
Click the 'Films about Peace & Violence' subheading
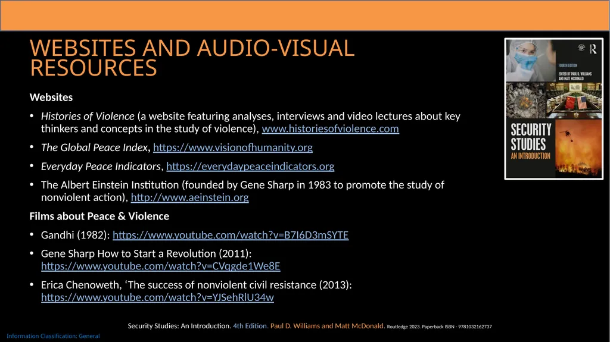pyautogui.click(x=99, y=216)
